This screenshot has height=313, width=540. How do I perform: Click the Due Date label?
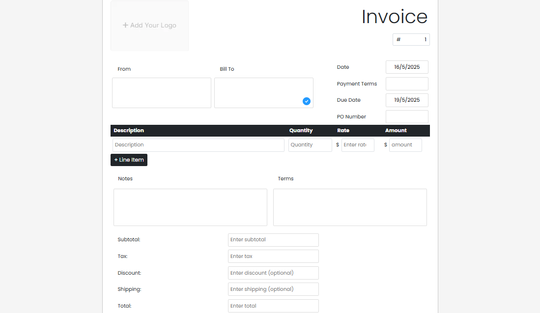[x=348, y=100]
